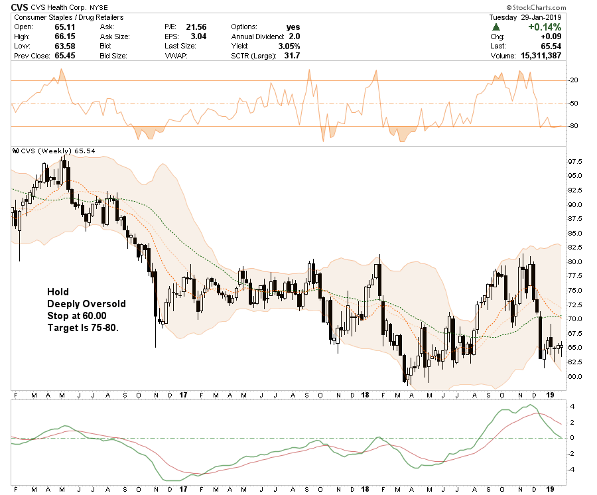
Task: Click the Hold annotation text
Action: pos(58,292)
